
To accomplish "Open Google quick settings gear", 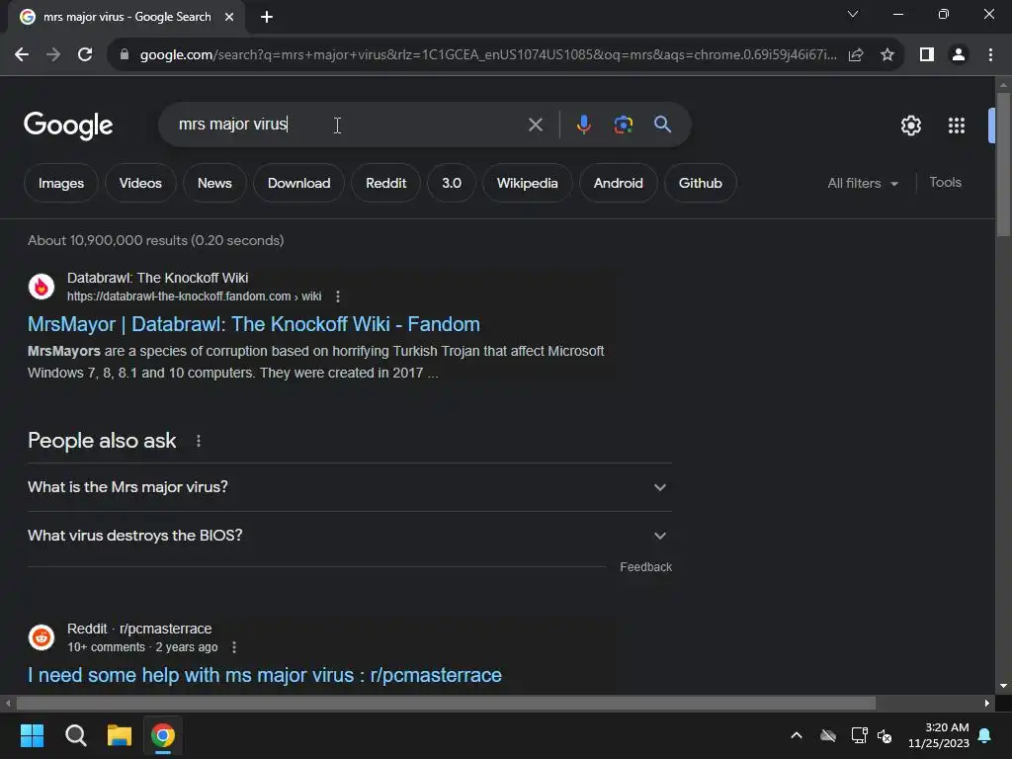I will tap(910, 126).
